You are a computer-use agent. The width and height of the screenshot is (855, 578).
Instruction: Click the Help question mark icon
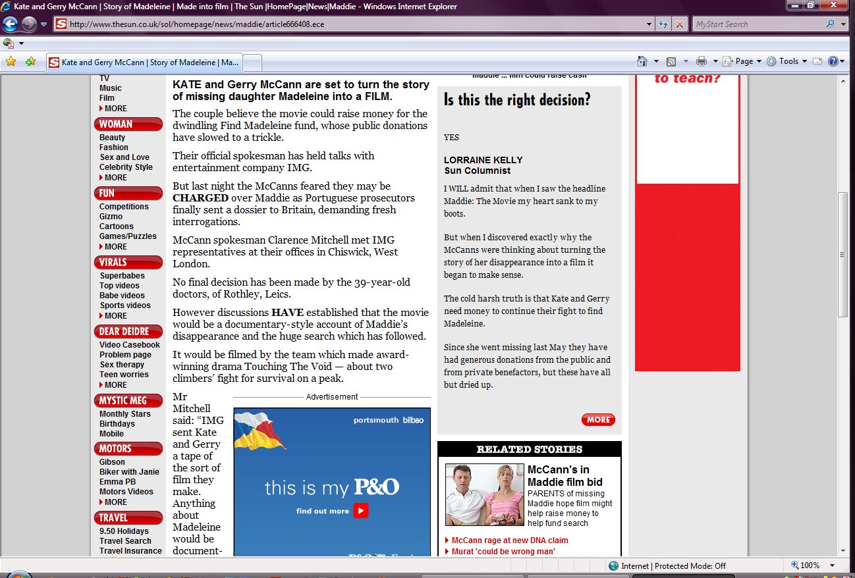tap(833, 61)
